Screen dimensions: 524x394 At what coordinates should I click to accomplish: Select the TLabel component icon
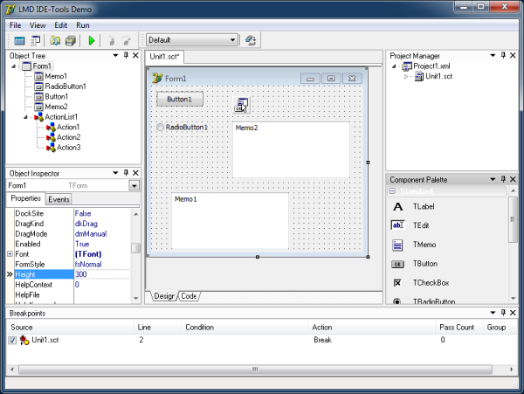click(397, 207)
